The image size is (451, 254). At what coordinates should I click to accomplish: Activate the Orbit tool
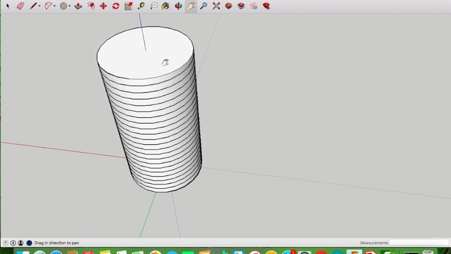(178, 6)
